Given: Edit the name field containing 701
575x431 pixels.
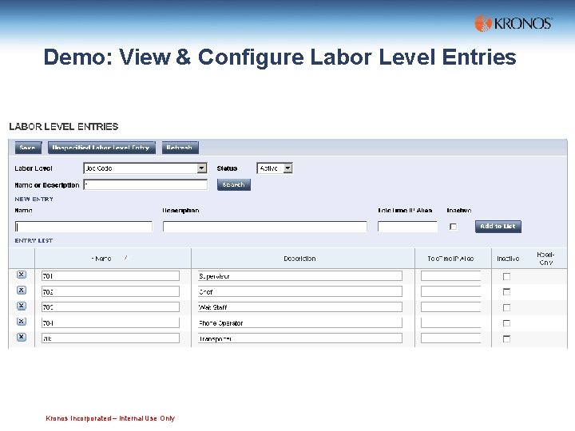Looking at the screenshot, I should pyautogui.click(x=110, y=276).
